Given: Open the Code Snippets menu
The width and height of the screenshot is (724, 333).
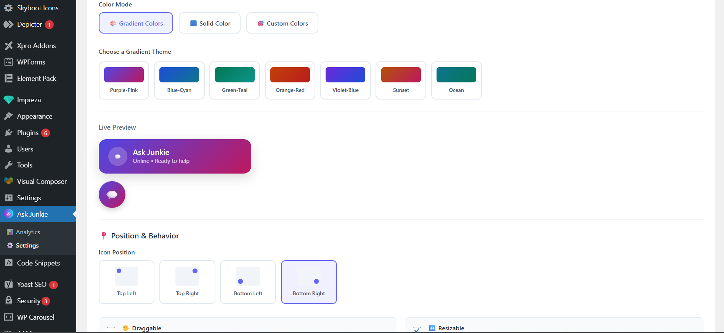Looking at the screenshot, I should (x=38, y=263).
